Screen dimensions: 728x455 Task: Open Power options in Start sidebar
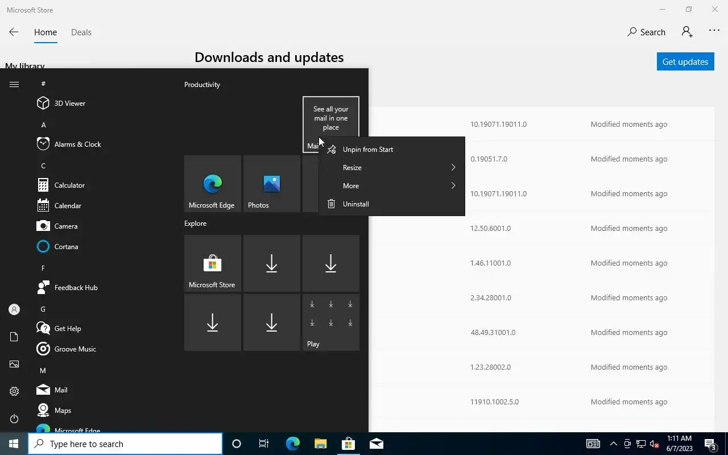pyautogui.click(x=14, y=419)
